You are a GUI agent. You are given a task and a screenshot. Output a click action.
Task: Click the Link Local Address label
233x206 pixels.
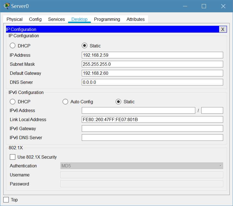28,119
